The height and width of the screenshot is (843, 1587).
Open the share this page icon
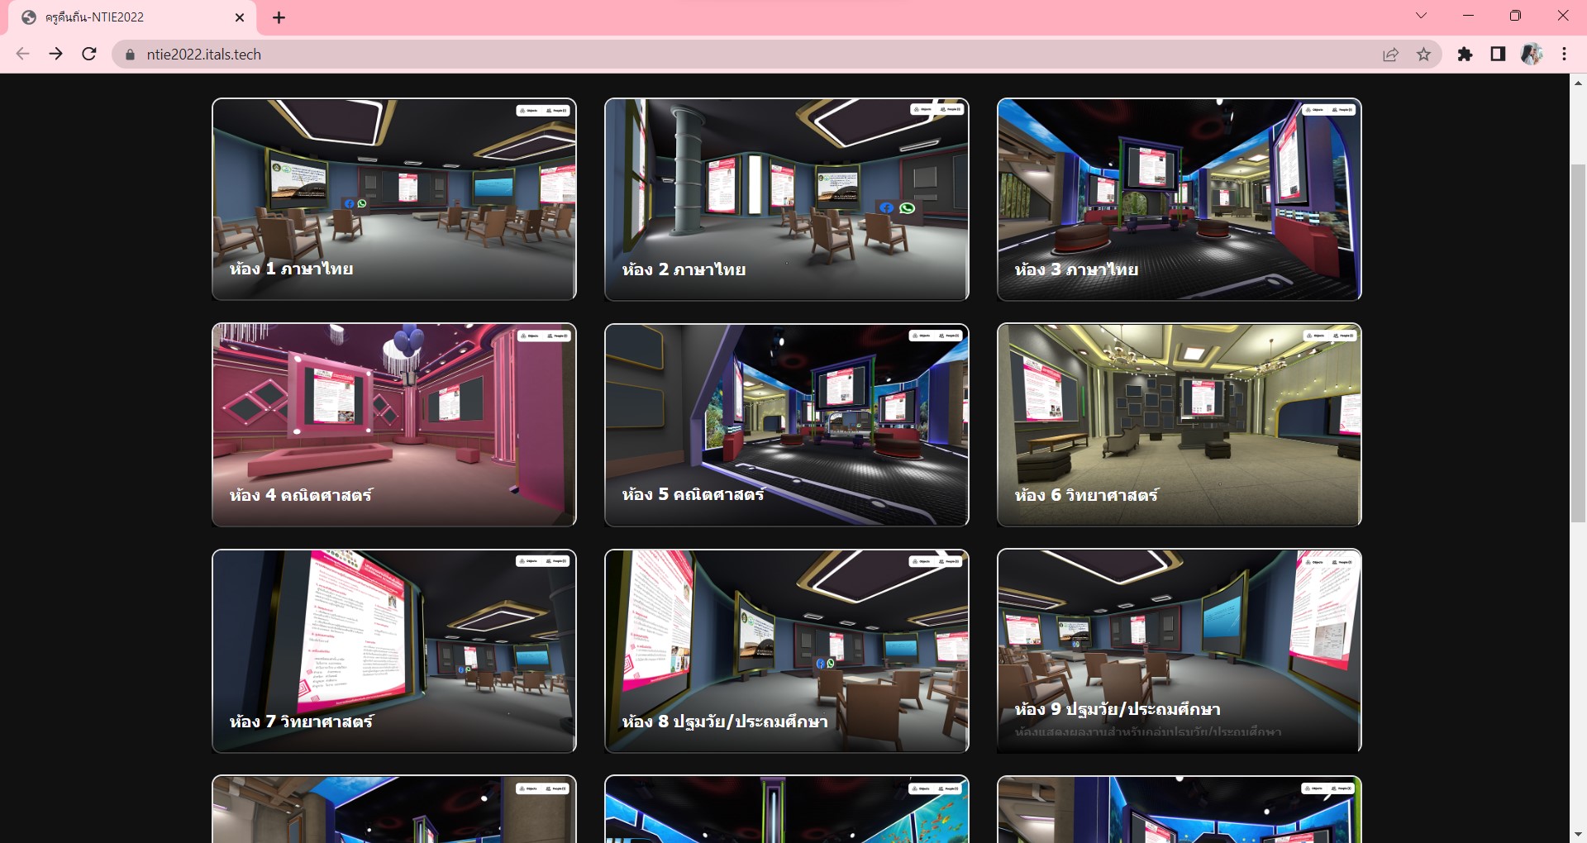pos(1390,55)
